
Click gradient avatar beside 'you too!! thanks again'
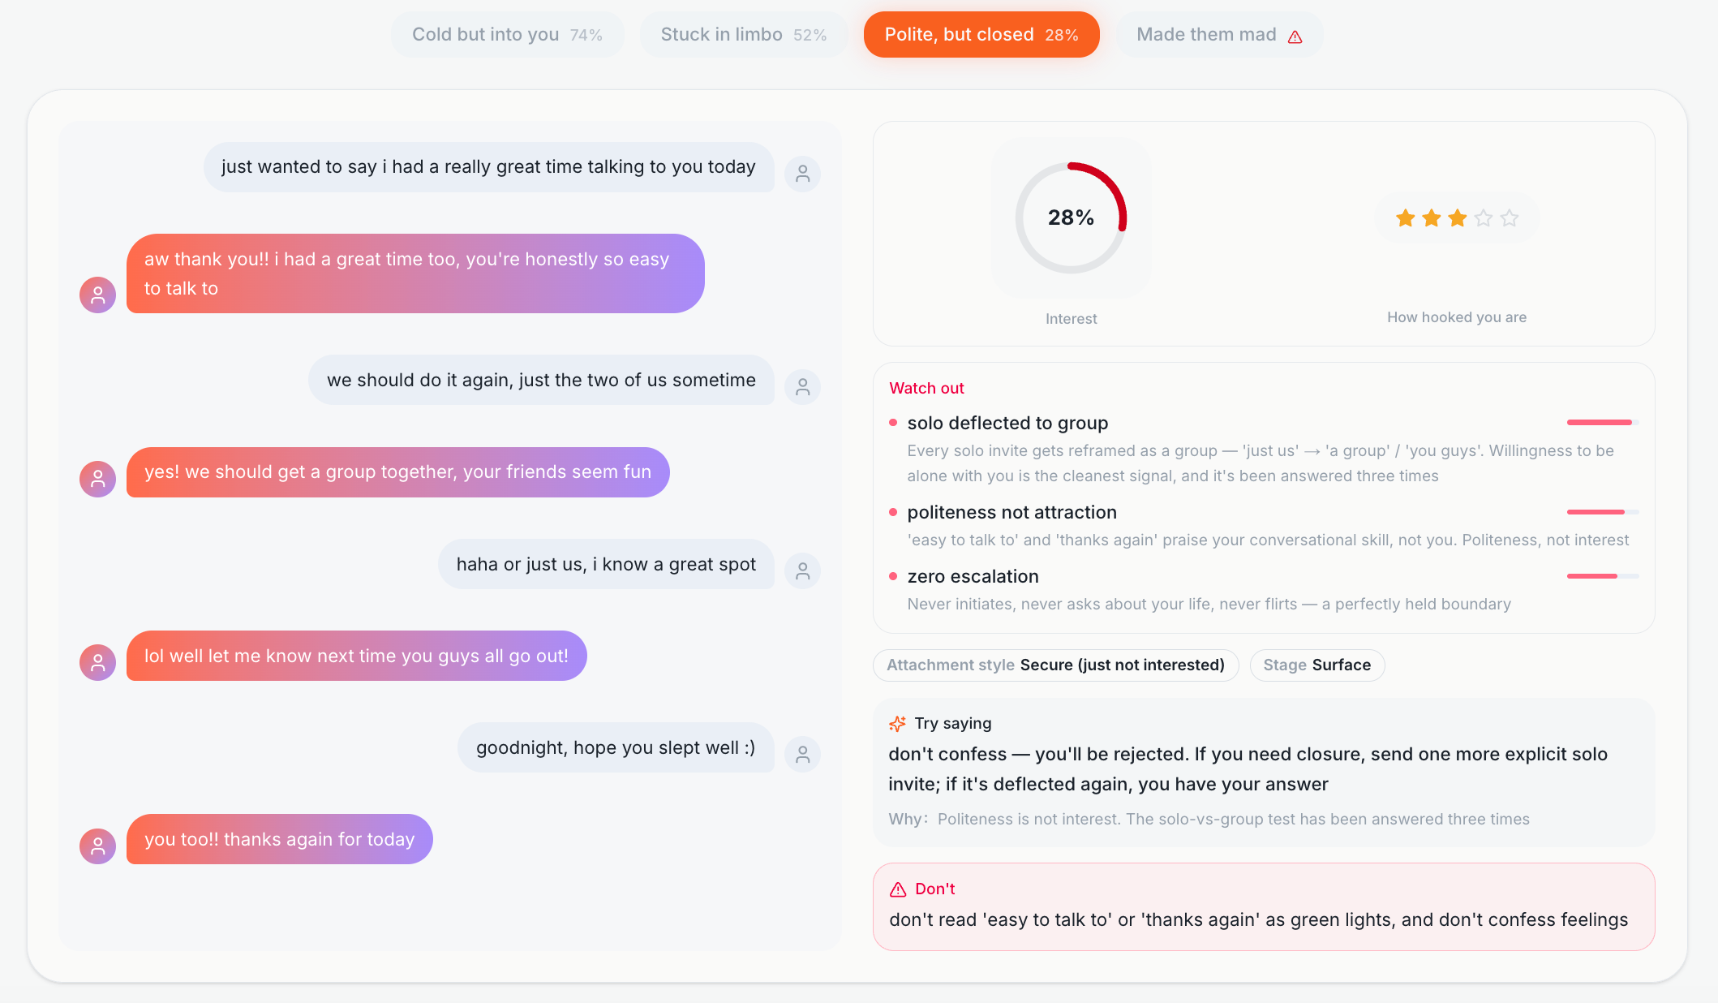pyautogui.click(x=97, y=846)
